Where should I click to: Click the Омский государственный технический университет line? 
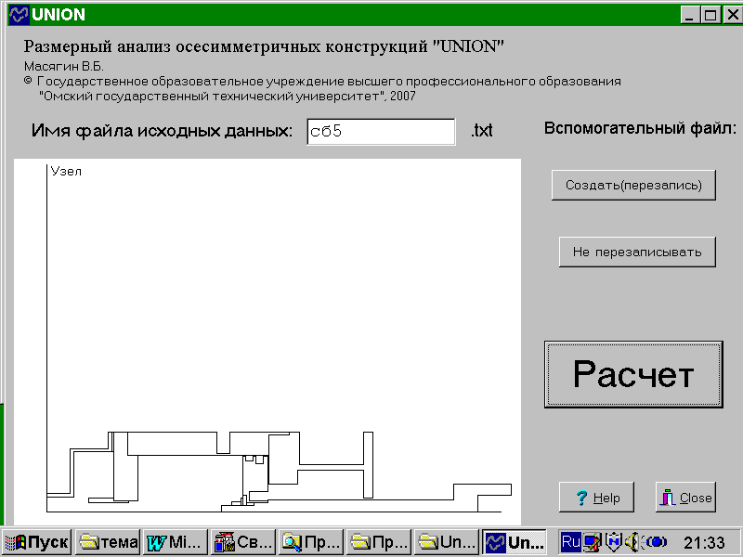tap(228, 97)
